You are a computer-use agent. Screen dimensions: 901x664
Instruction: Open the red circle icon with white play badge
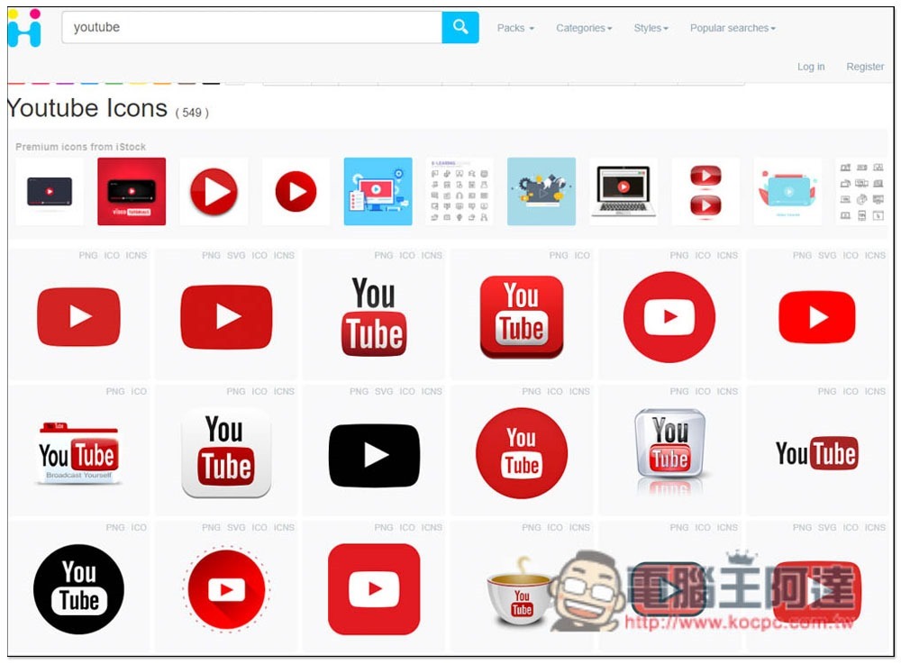click(669, 317)
